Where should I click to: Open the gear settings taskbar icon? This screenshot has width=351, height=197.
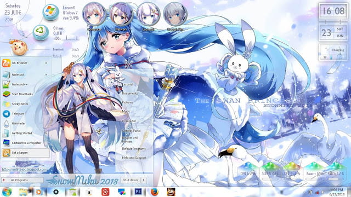(x=56, y=192)
